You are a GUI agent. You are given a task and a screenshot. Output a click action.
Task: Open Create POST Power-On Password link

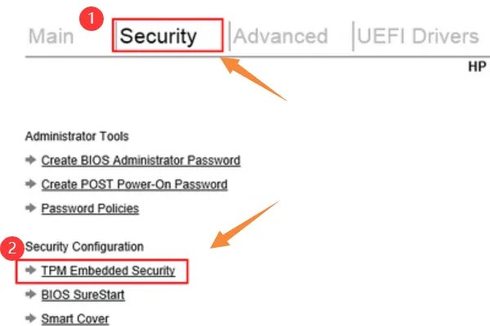coord(134,184)
